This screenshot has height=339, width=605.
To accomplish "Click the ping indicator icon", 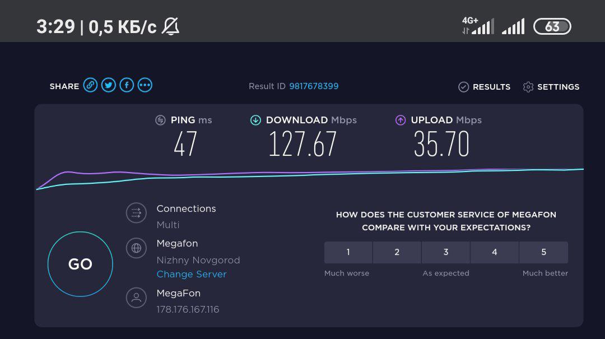I will tap(160, 120).
